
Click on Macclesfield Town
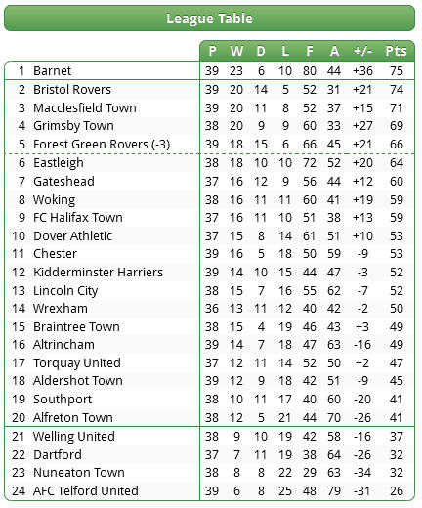coord(85,108)
